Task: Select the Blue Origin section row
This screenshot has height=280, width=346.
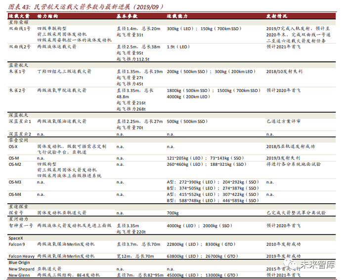Action: click(172, 263)
